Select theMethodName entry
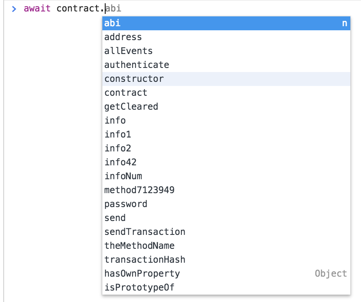The image size is (361, 302). coord(226,246)
